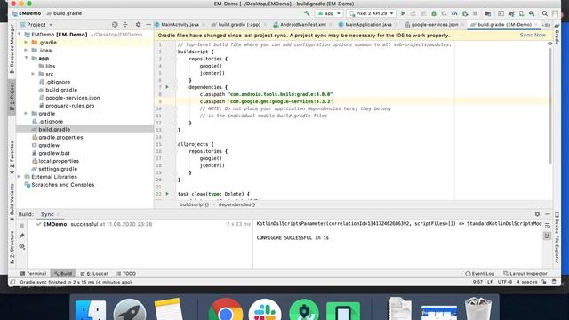
Task: Click the Stop square icon in the toolbar
Action: click(475, 13)
